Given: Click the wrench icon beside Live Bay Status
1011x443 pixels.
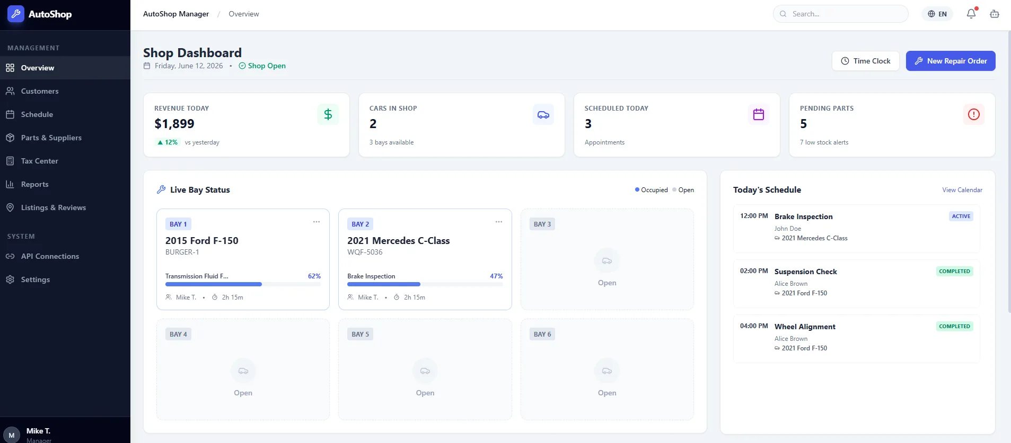Looking at the screenshot, I should pyautogui.click(x=161, y=189).
